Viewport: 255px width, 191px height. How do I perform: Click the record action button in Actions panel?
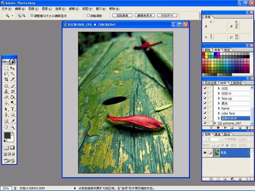(x=218, y=127)
